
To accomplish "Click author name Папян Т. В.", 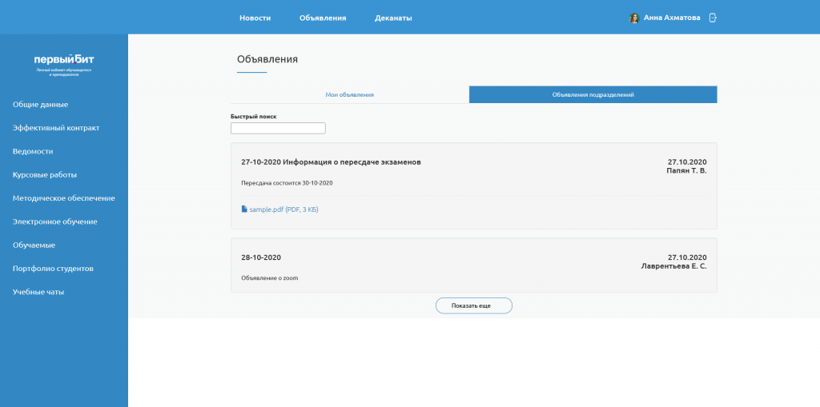I will pyautogui.click(x=686, y=170).
